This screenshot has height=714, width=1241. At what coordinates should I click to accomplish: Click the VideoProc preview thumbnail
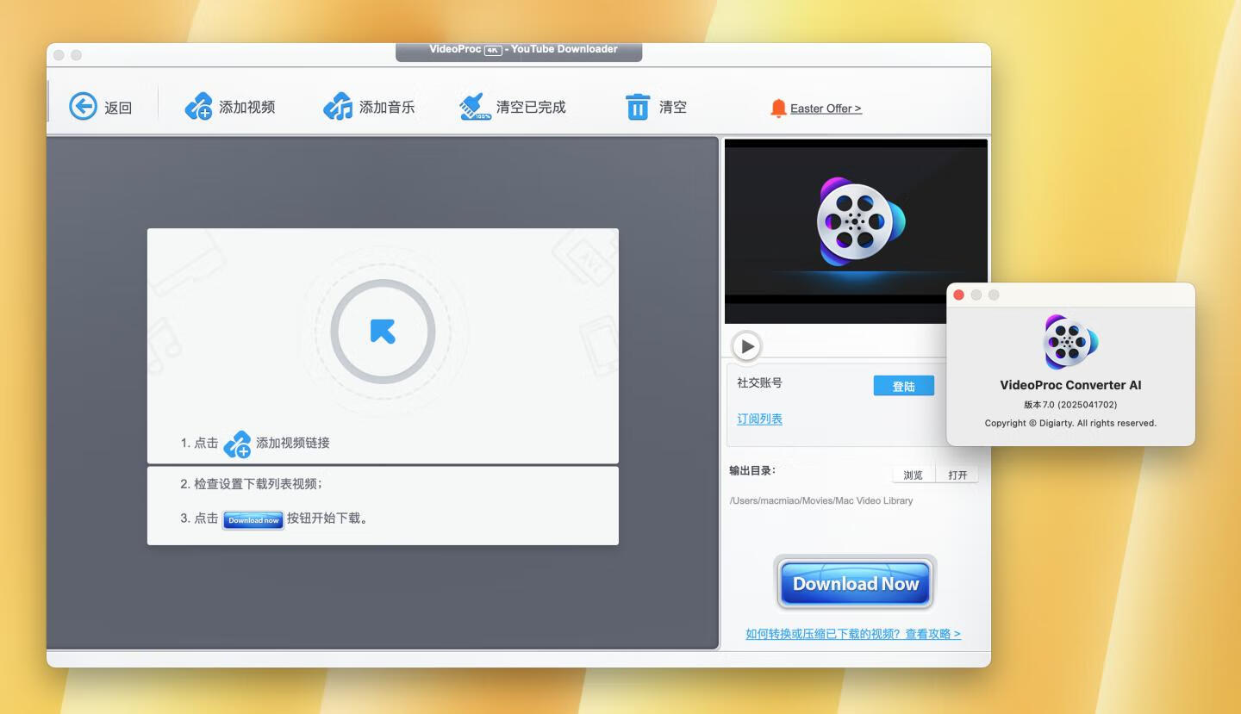[856, 231]
